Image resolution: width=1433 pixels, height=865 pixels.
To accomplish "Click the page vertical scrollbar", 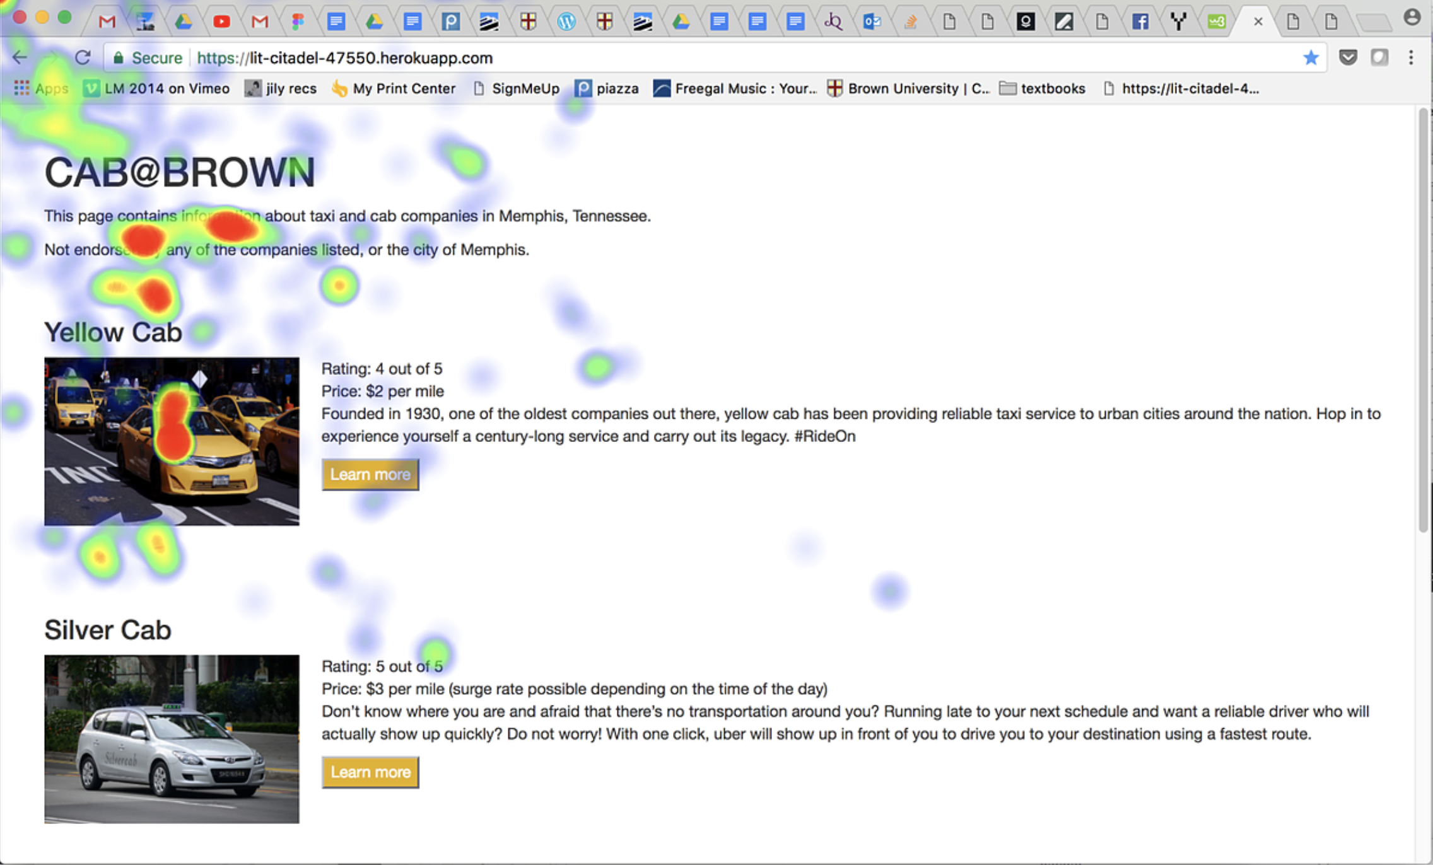I will [x=1424, y=320].
